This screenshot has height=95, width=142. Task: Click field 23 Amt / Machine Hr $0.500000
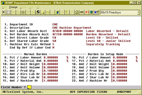click(119, 81)
